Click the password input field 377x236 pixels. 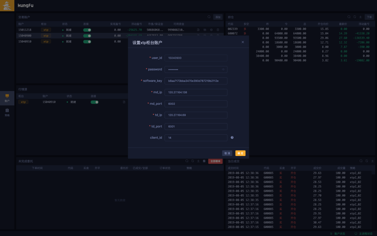pos(196,69)
